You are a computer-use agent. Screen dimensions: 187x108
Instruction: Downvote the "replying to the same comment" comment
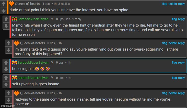(9, 100)
